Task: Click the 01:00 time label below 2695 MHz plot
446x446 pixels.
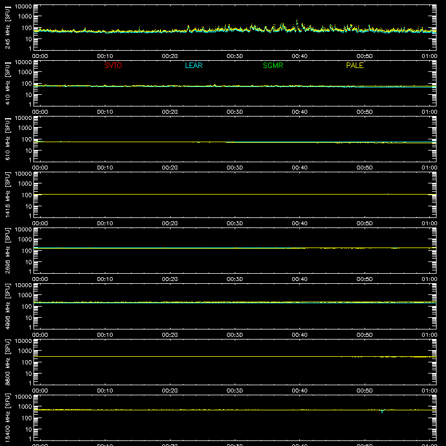Action: [x=429, y=279]
